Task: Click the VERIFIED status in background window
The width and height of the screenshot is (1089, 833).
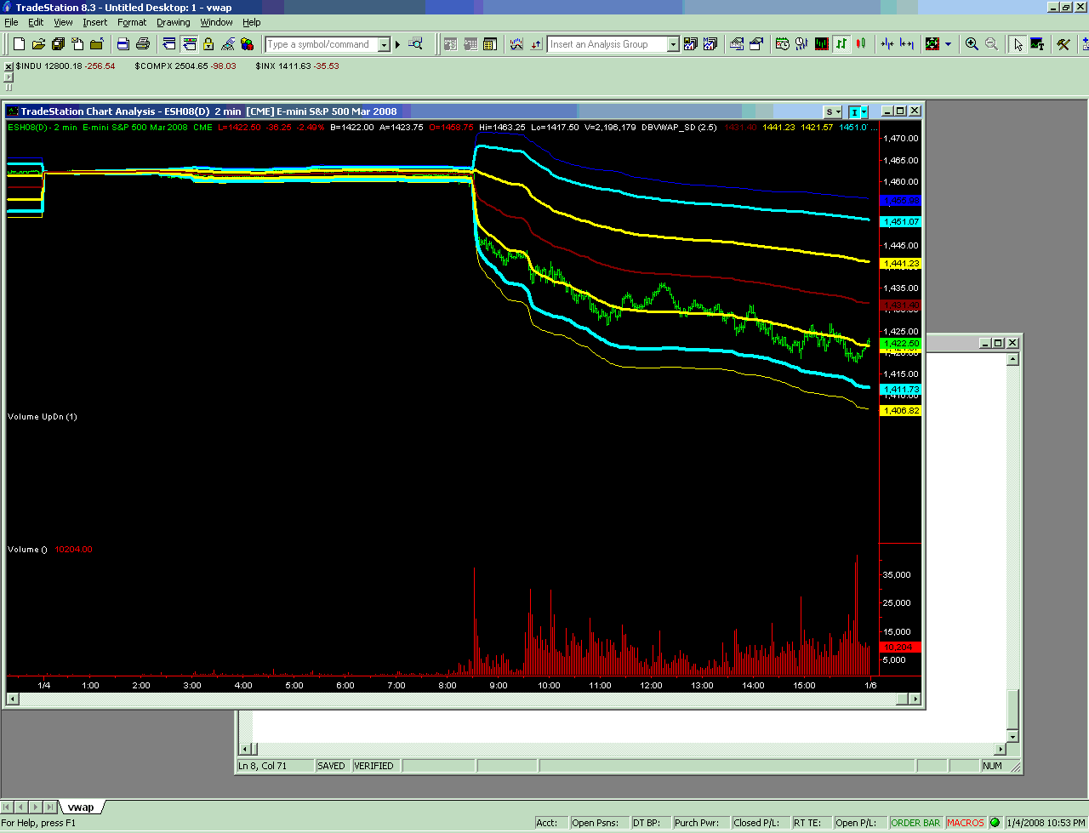Action: point(373,766)
